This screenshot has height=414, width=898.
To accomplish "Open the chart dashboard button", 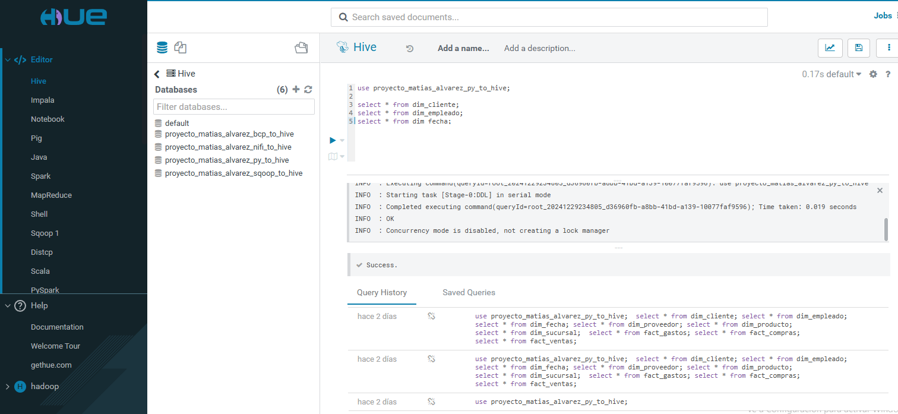I will (830, 48).
